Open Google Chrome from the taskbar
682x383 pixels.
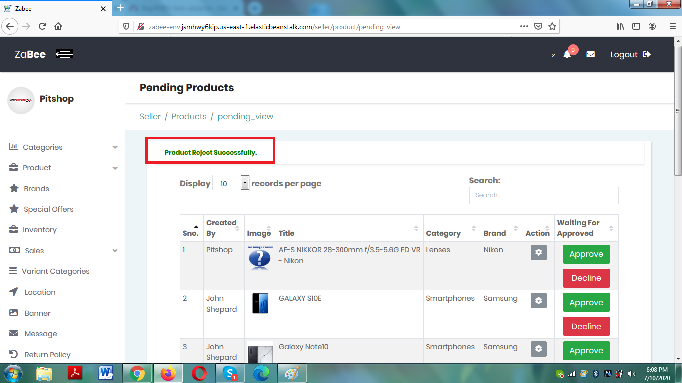[137, 373]
